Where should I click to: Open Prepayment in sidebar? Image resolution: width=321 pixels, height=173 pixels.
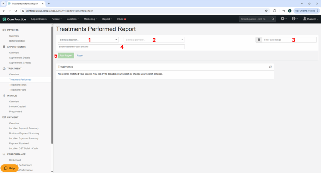(15, 111)
